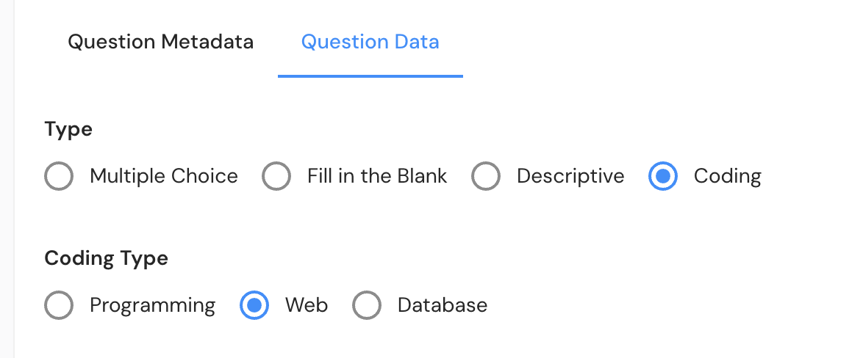Click the Descriptive option label text
Viewport: 863px width, 358px height.
click(x=570, y=176)
